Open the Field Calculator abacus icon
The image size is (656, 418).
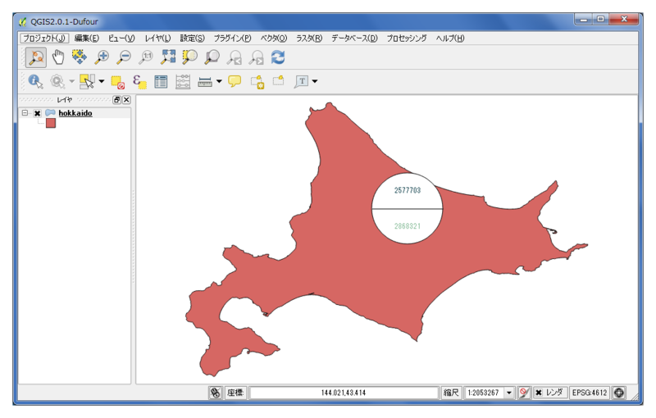pos(183,81)
